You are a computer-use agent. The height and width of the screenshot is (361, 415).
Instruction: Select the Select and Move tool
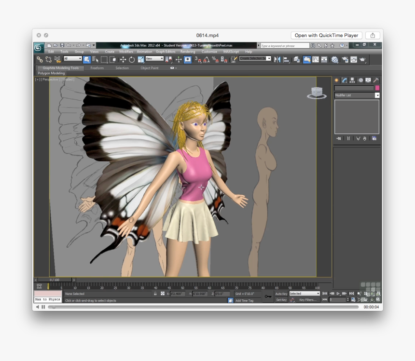click(124, 59)
